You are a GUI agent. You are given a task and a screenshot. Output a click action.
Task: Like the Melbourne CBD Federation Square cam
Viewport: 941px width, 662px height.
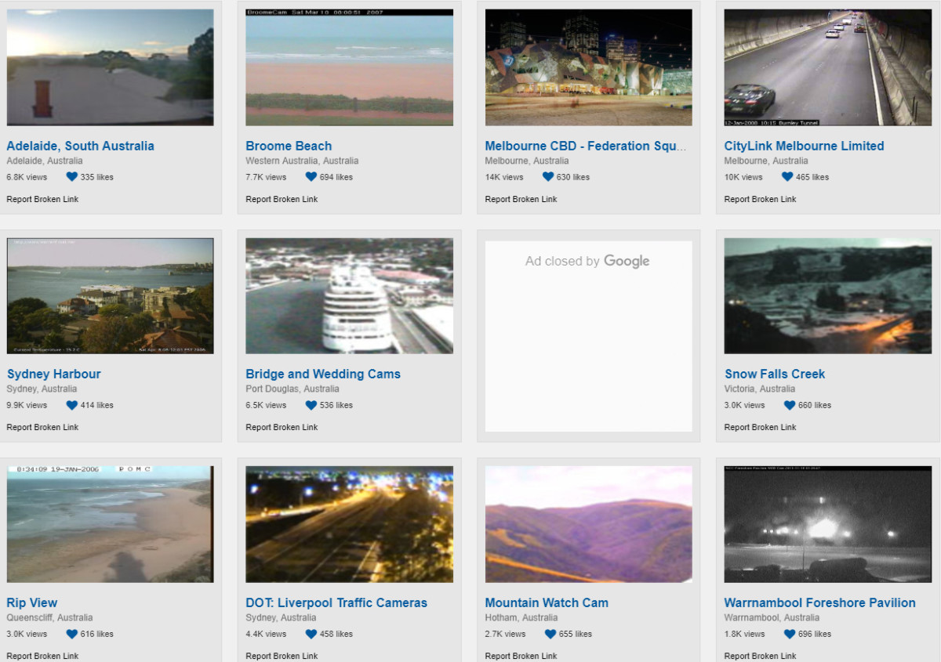[x=547, y=177]
